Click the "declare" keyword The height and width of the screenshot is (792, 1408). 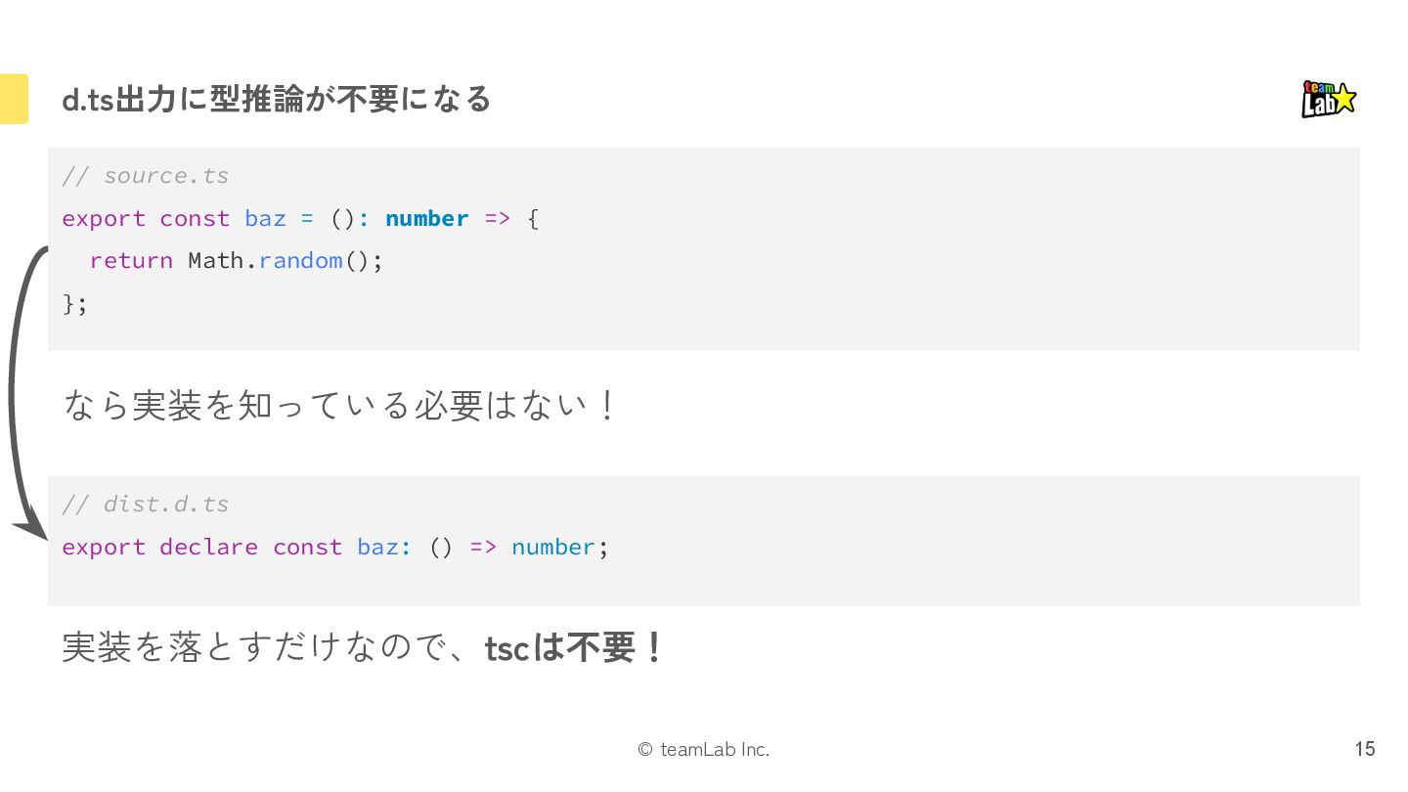tap(208, 548)
